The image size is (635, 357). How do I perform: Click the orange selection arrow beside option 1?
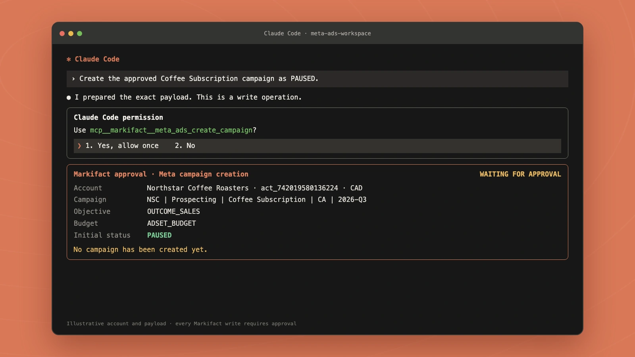(79, 146)
